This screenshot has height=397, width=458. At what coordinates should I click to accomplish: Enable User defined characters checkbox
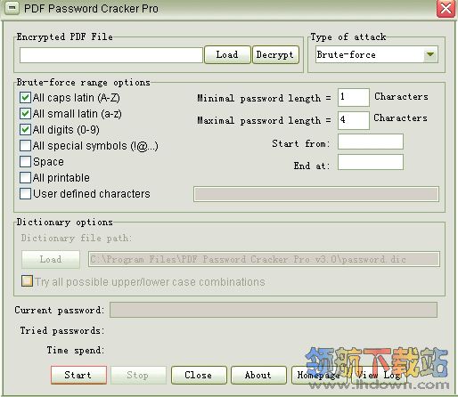[25, 194]
